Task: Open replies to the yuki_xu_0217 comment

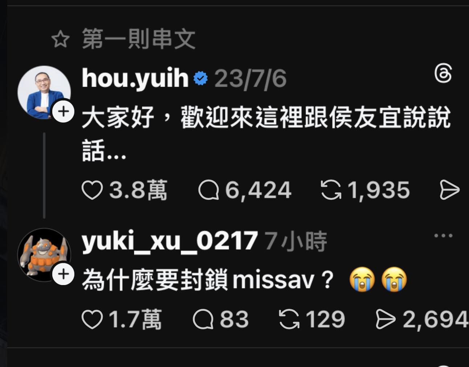Action: coord(203,319)
